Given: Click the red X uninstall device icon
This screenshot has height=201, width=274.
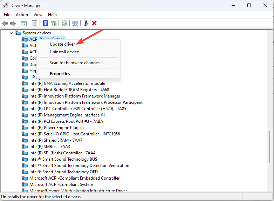Looking at the screenshot, I should coord(94,23).
